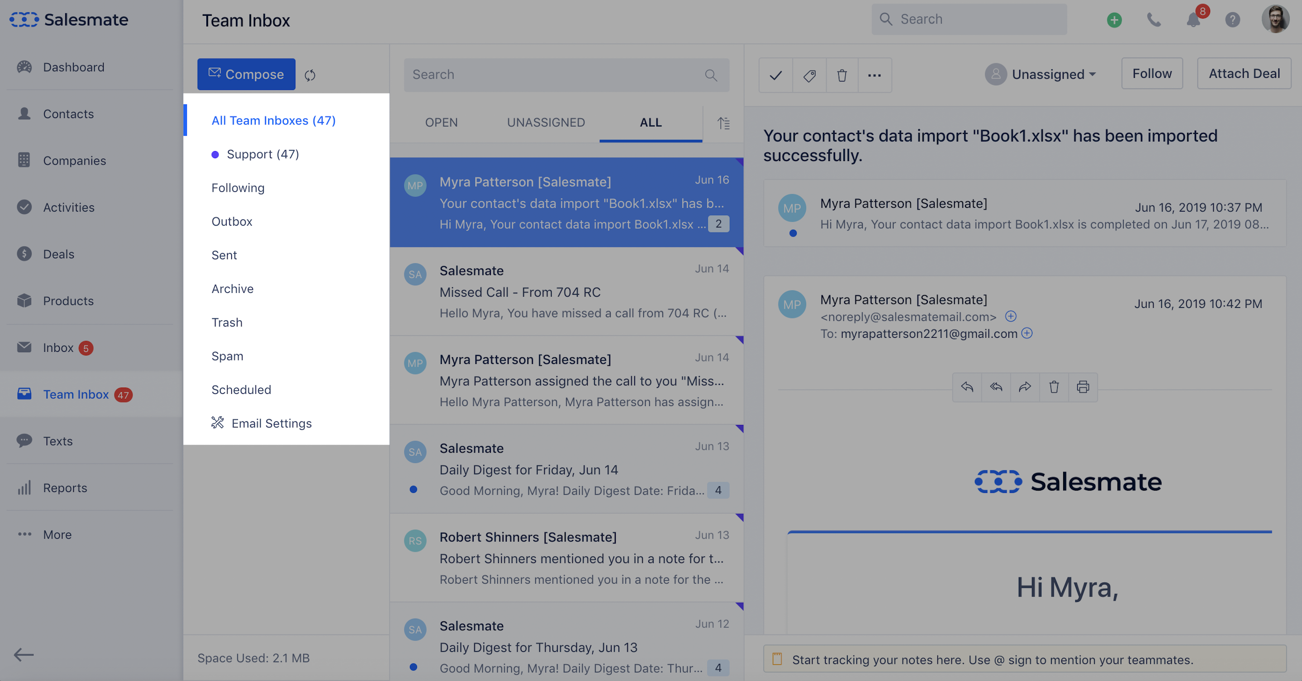This screenshot has height=681, width=1302.
Task: Print the email with printer icon
Action: (x=1083, y=387)
